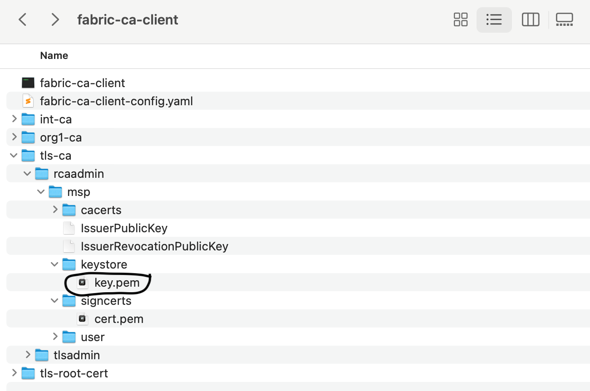Select the msp folder icon
Screen dimensions: 590x391
click(55, 192)
